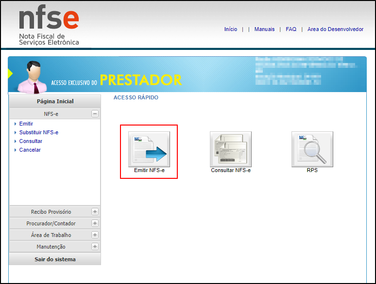Click the Emitir NFS-e document arrow icon
The height and width of the screenshot is (284, 376).
pyautogui.click(x=149, y=149)
